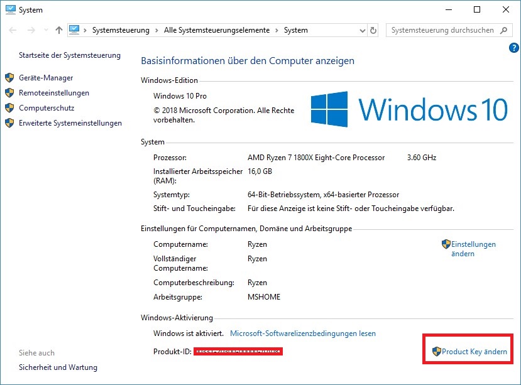The height and width of the screenshot is (385, 521).
Task: Click the Einstellungen ändern link
Action: [473, 249]
